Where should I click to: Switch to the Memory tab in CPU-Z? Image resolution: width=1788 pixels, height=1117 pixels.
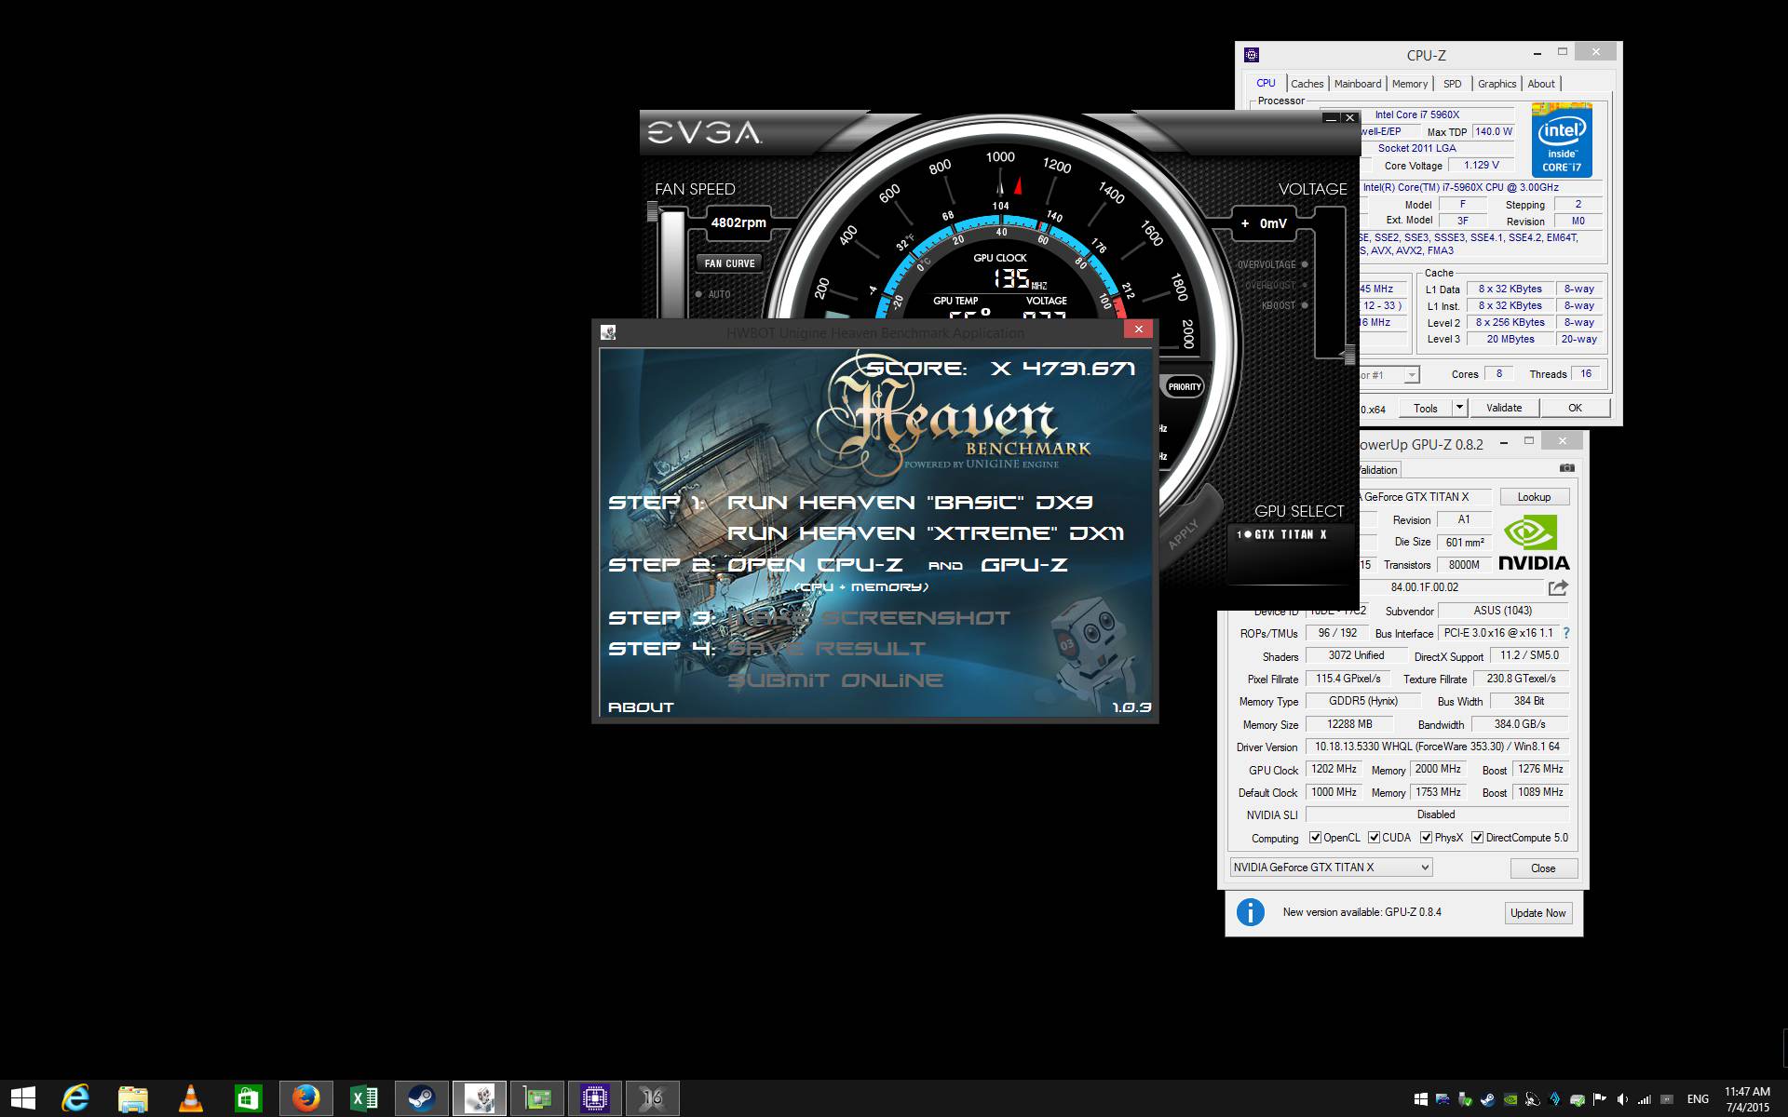click(x=1409, y=84)
